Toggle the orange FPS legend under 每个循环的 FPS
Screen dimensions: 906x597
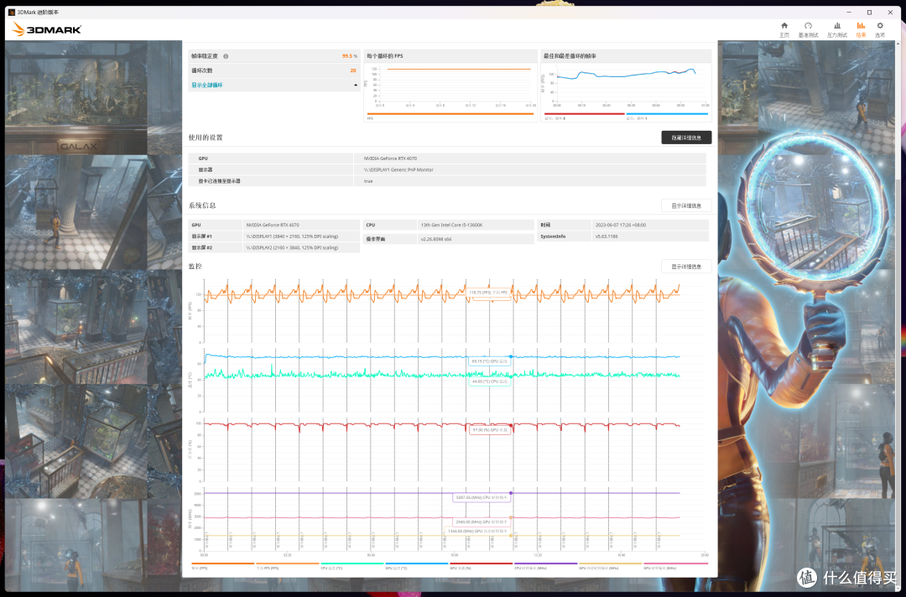pos(450,116)
